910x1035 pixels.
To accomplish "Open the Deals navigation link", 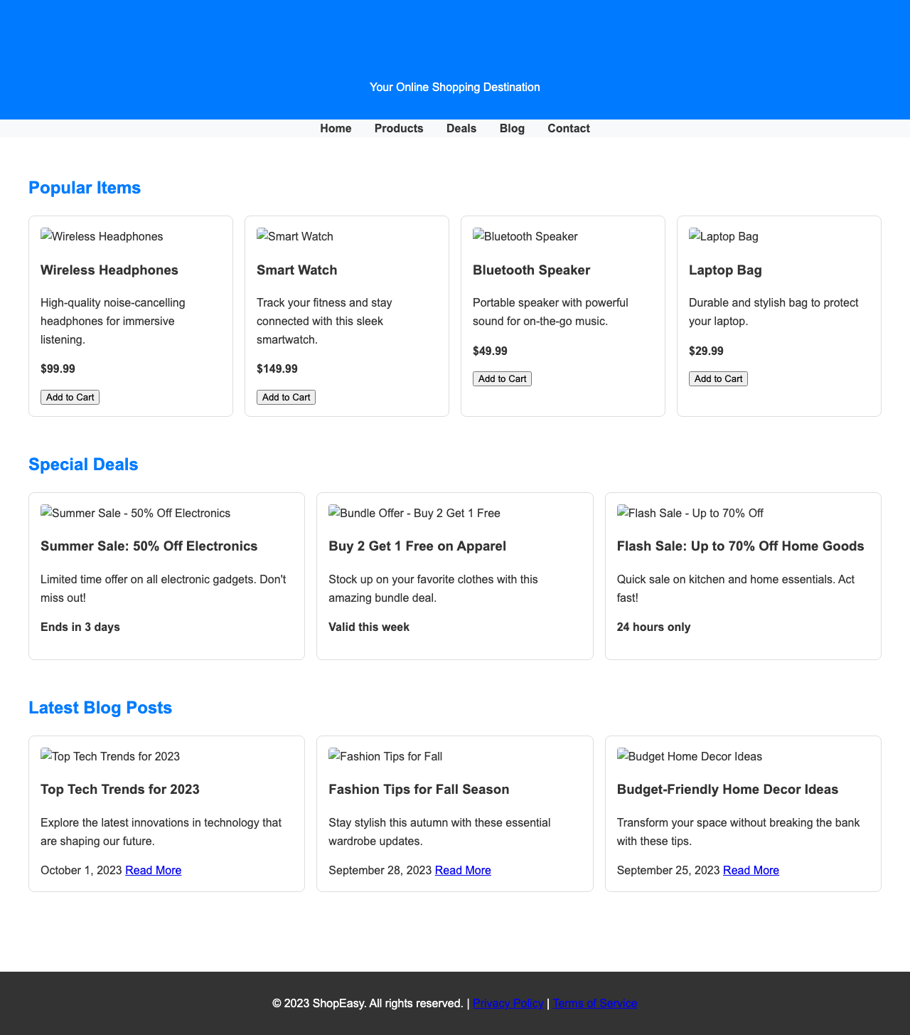I will click(461, 128).
